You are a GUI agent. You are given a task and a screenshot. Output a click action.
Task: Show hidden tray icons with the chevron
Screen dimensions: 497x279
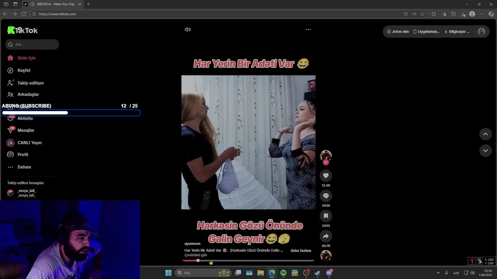point(438,273)
